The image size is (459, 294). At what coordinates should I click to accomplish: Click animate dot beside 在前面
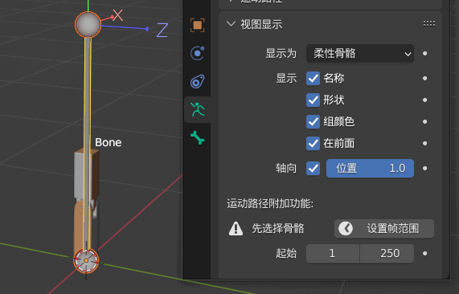424,143
